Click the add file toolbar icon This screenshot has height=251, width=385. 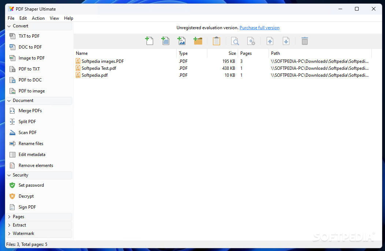tap(149, 41)
